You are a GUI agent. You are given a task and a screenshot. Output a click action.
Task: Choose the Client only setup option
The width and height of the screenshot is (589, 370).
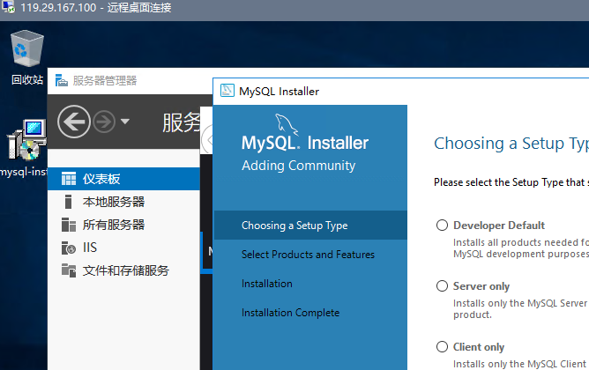tap(442, 347)
